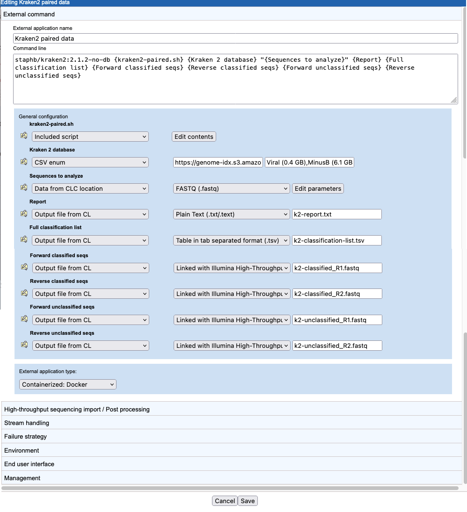Viewport: 467px width, 512px height.
Task: Click the edit icon for Kraken 2 database
Action: tap(24, 161)
